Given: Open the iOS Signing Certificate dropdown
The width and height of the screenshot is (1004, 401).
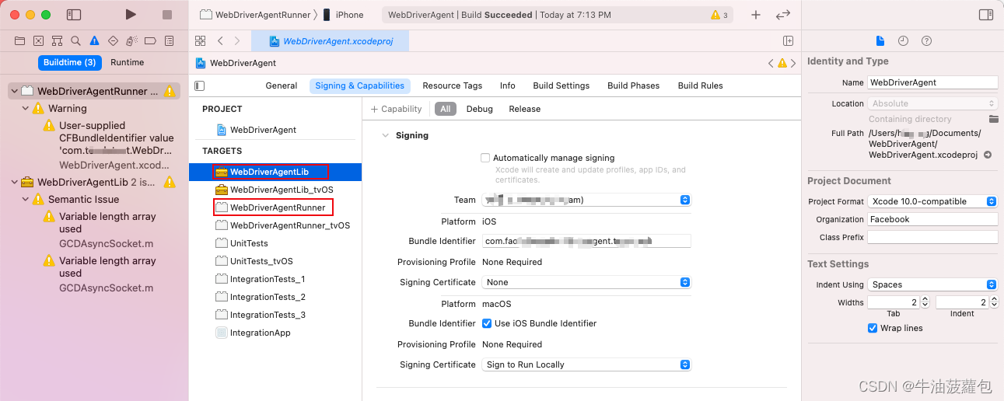Looking at the screenshot, I should 586,282.
